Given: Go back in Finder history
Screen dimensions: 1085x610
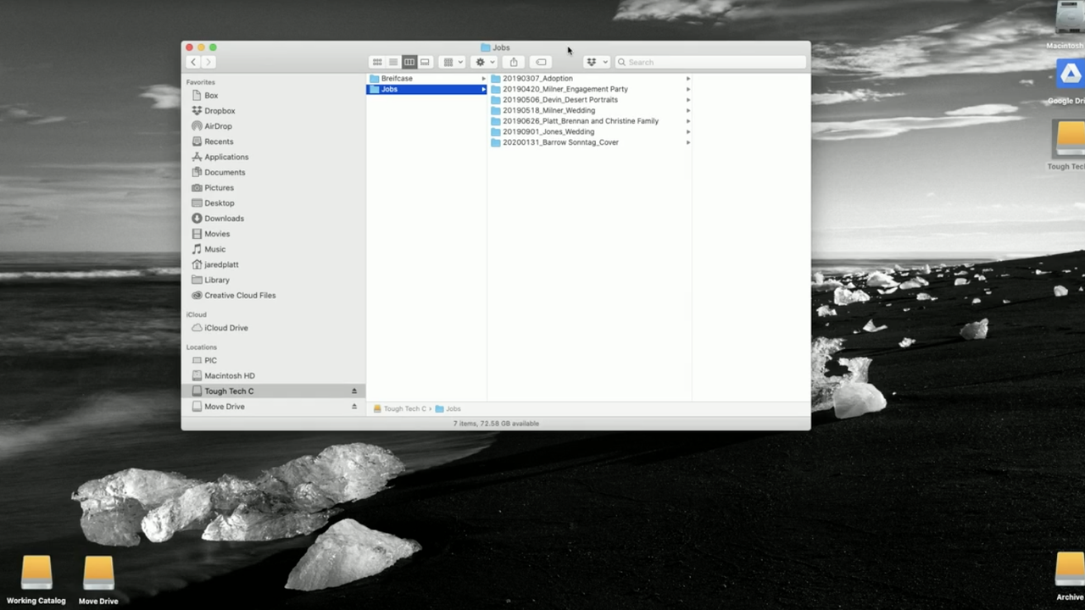Looking at the screenshot, I should pyautogui.click(x=193, y=62).
